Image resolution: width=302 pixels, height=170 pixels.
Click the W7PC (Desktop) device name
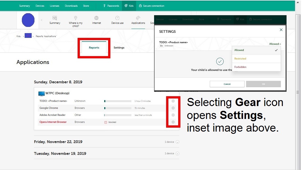click(x=57, y=93)
